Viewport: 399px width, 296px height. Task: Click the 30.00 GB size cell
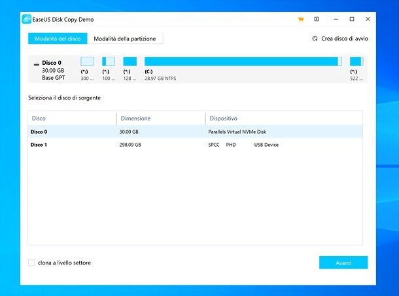click(x=129, y=132)
